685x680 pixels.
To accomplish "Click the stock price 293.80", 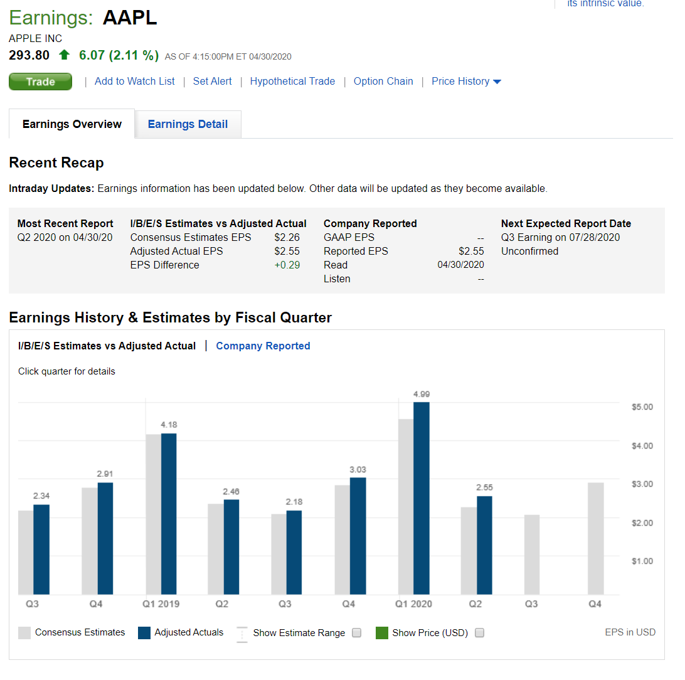I will click(x=29, y=55).
